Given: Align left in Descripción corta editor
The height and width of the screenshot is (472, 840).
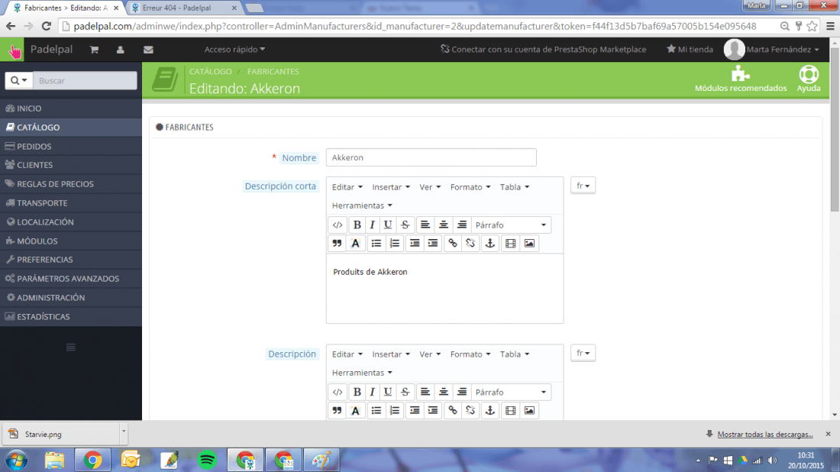Looking at the screenshot, I should click(x=425, y=225).
